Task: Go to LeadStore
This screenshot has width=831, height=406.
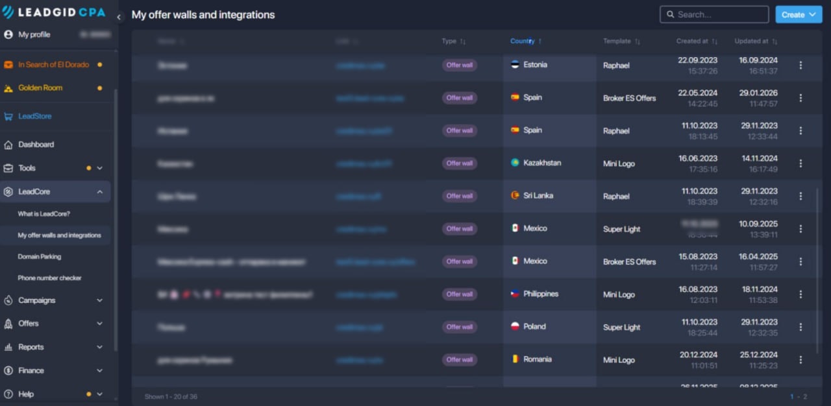Action: click(34, 116)
